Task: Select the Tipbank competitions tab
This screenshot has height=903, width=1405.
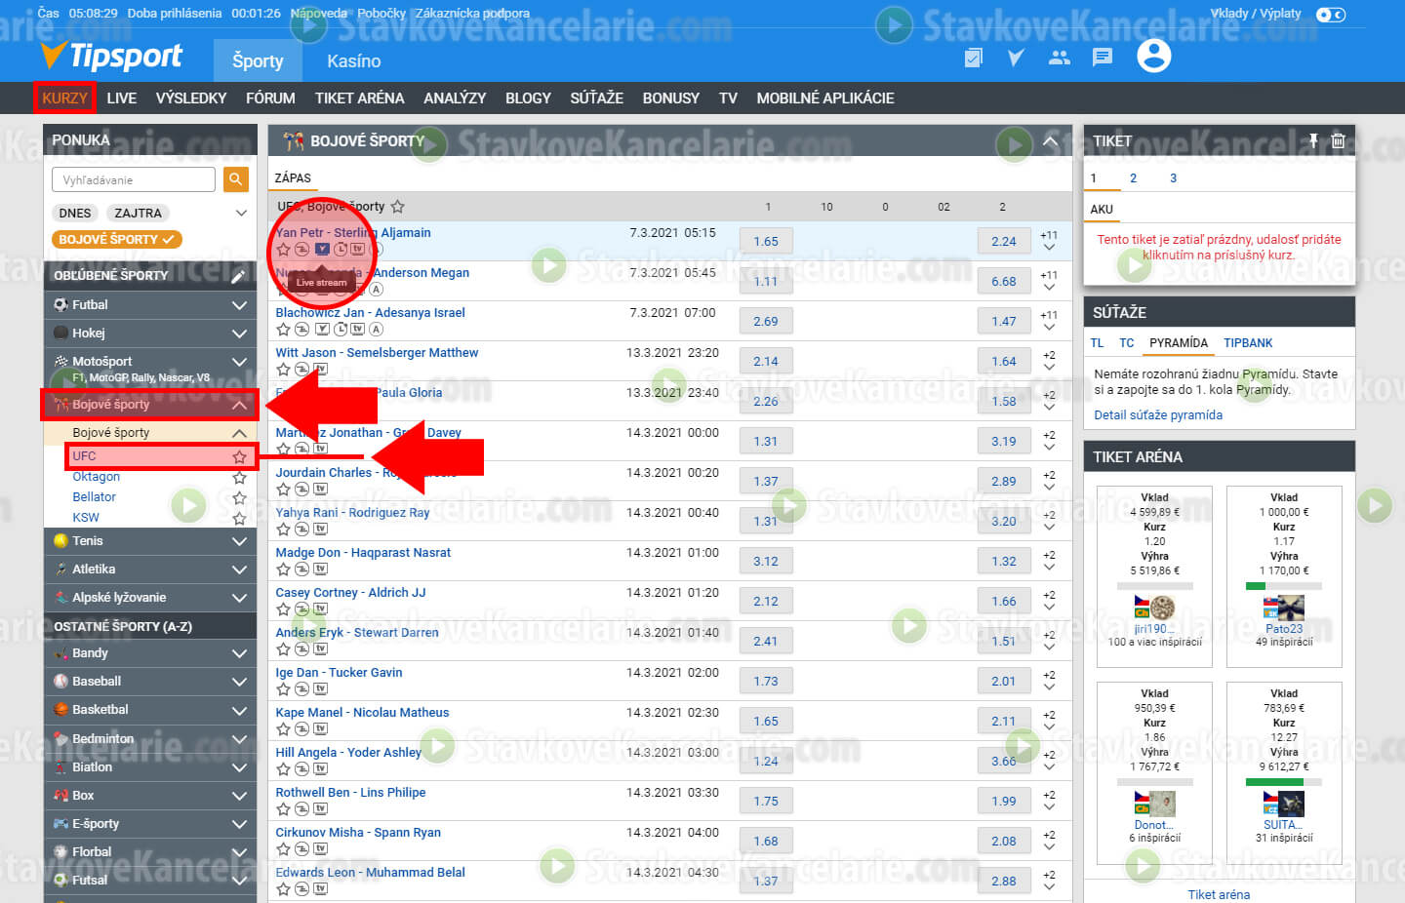Action: tap(1248, 343)
